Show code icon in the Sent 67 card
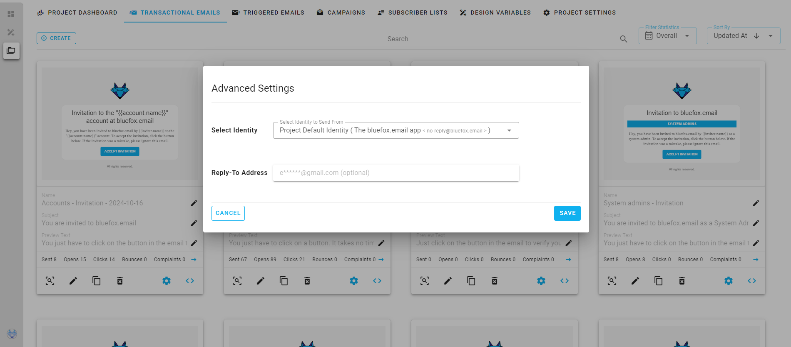791x347 pixels. (377, 281)
